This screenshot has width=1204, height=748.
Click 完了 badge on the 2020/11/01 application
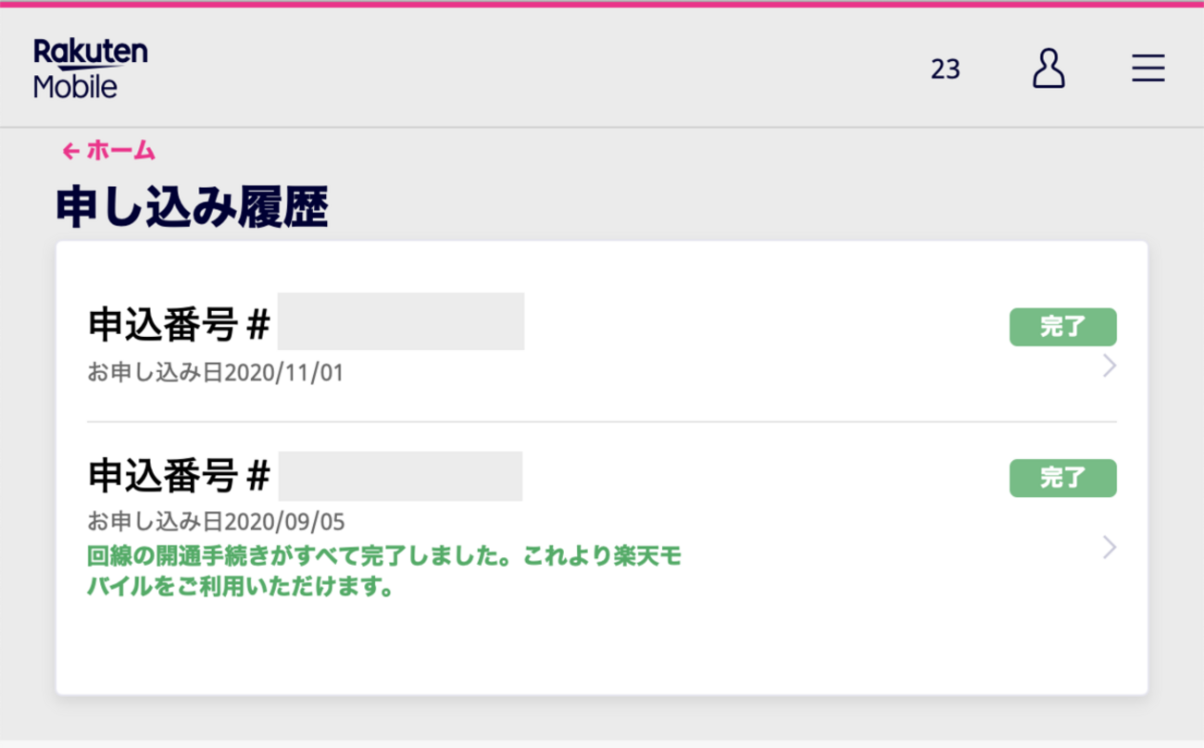coord(1062,327)
